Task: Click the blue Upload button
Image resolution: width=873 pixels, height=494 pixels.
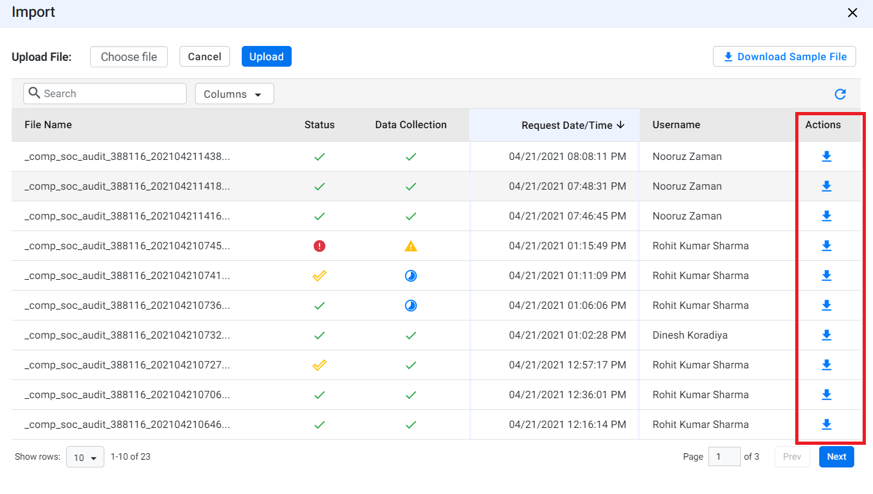Action: pyautogui.click(x=266, y=57)
